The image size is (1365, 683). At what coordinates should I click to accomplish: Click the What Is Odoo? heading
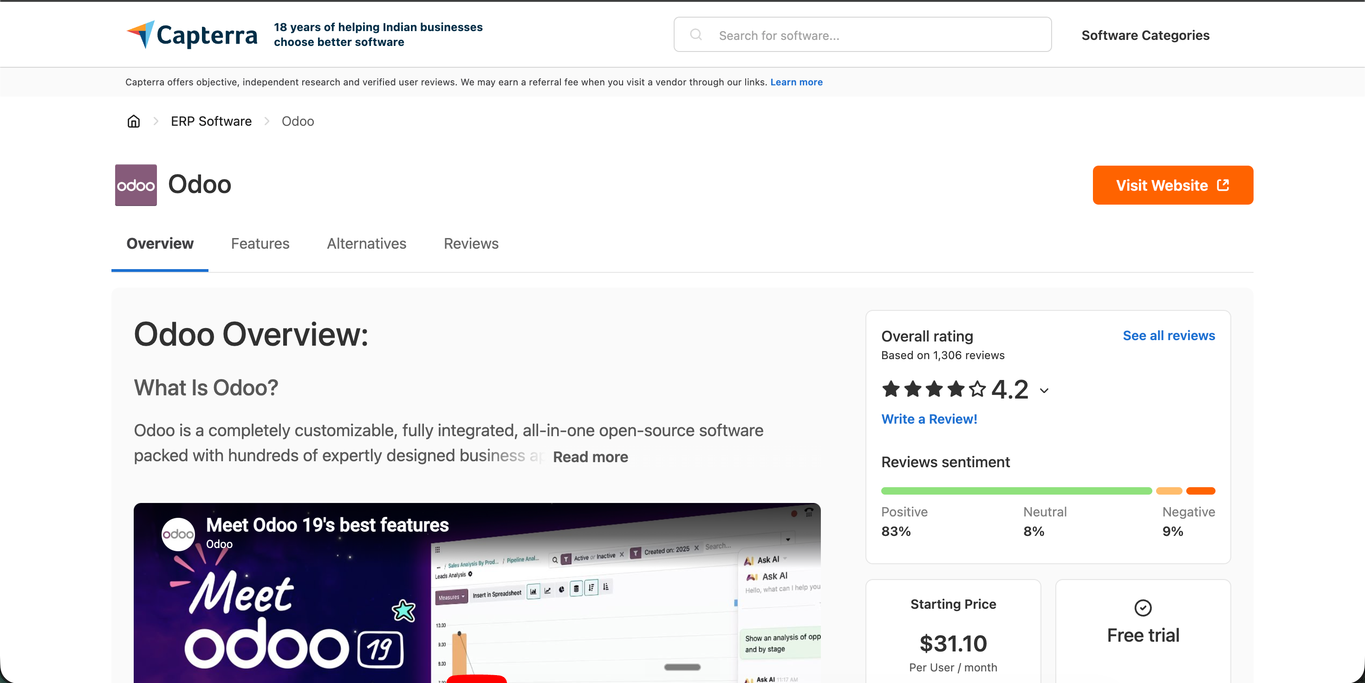click(206, 387)
